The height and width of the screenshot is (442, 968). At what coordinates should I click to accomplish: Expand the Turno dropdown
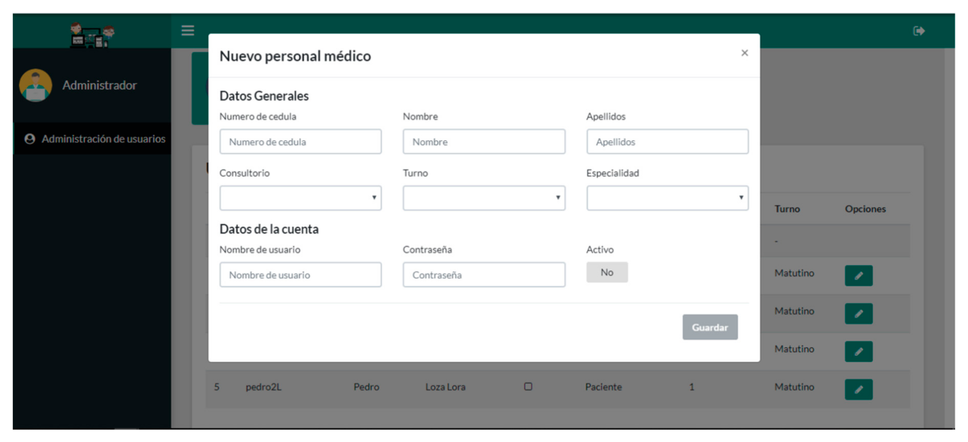coord(484,198)
